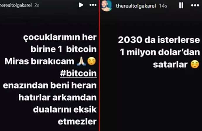Click the praying hands emoji
The height and width of the screenshot is (131, 202).
(81, 61)
